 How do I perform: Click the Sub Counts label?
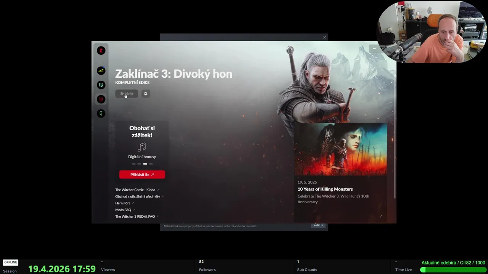click(307, 270)
